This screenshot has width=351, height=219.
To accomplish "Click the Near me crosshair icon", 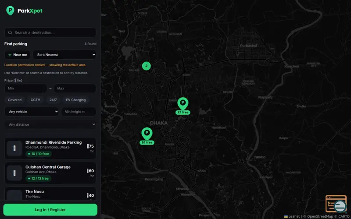I will (x=10, y=55).
